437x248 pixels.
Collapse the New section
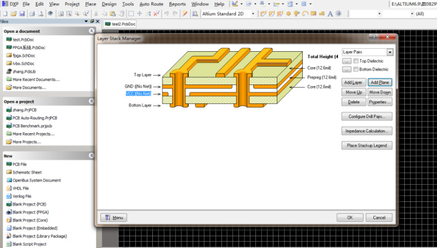tap(91, 156)
